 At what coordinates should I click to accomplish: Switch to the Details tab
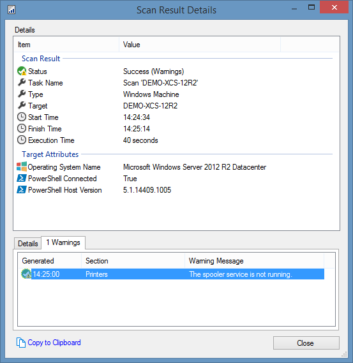[x=28, y=244]
